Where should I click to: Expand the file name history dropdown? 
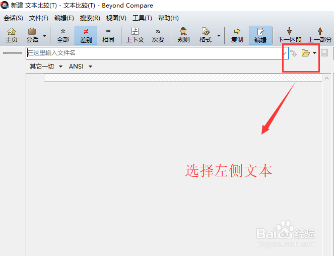pos(285,53)
